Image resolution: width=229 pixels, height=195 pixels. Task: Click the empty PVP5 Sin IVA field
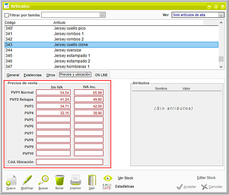[53, 119]
